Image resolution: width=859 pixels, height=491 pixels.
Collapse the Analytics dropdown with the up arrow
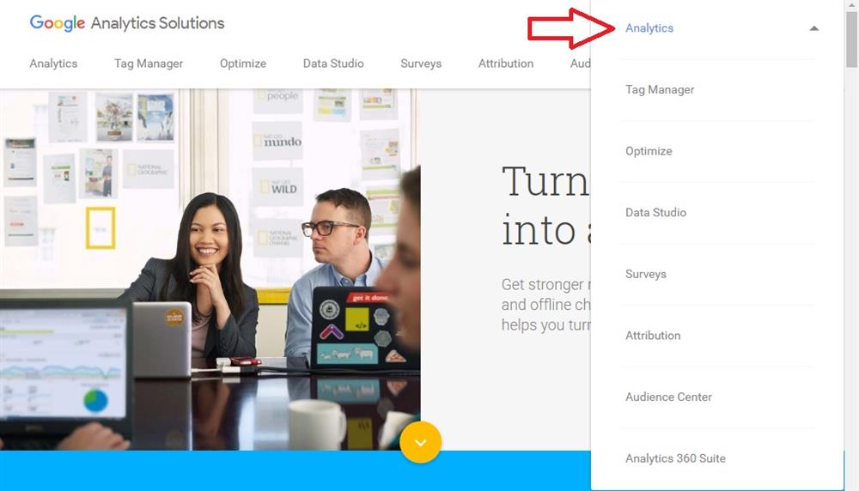tap(814, 28)
